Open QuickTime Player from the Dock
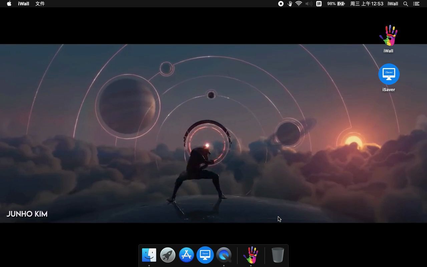Screen dimensions: 427x267 224,255
